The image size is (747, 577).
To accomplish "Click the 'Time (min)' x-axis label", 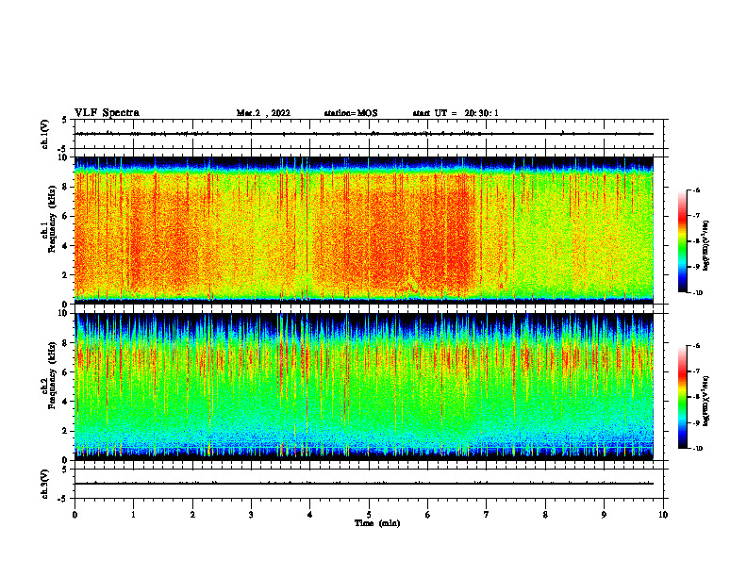I will tap(377, 523).
